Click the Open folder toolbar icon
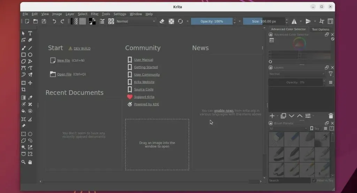The width and height of the screenshot is (357, 193). tap(36, 21)
